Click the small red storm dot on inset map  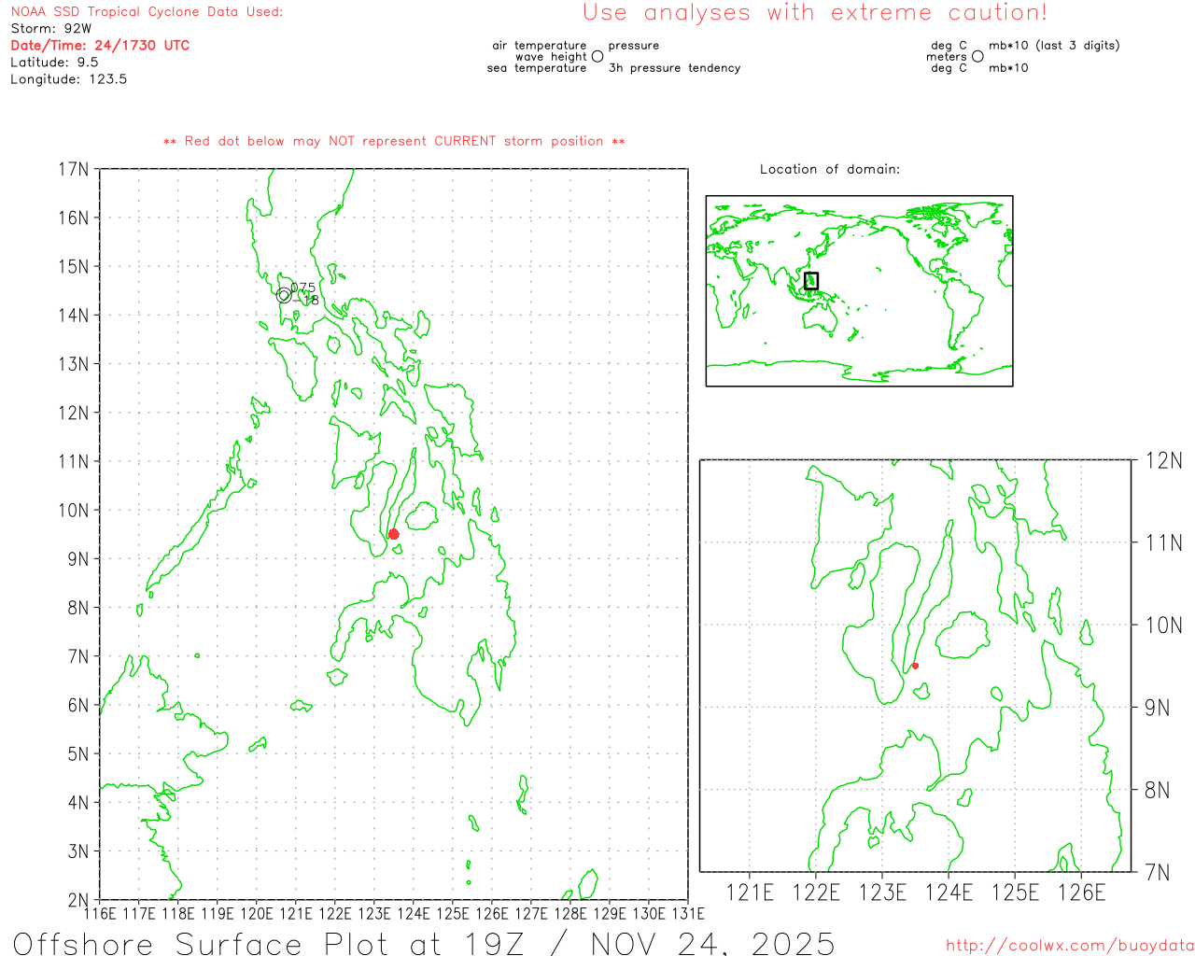click(915, 666)
